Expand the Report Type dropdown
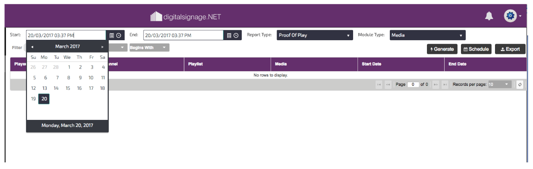This screenshot has width=533, height=169. pos(315,35)
